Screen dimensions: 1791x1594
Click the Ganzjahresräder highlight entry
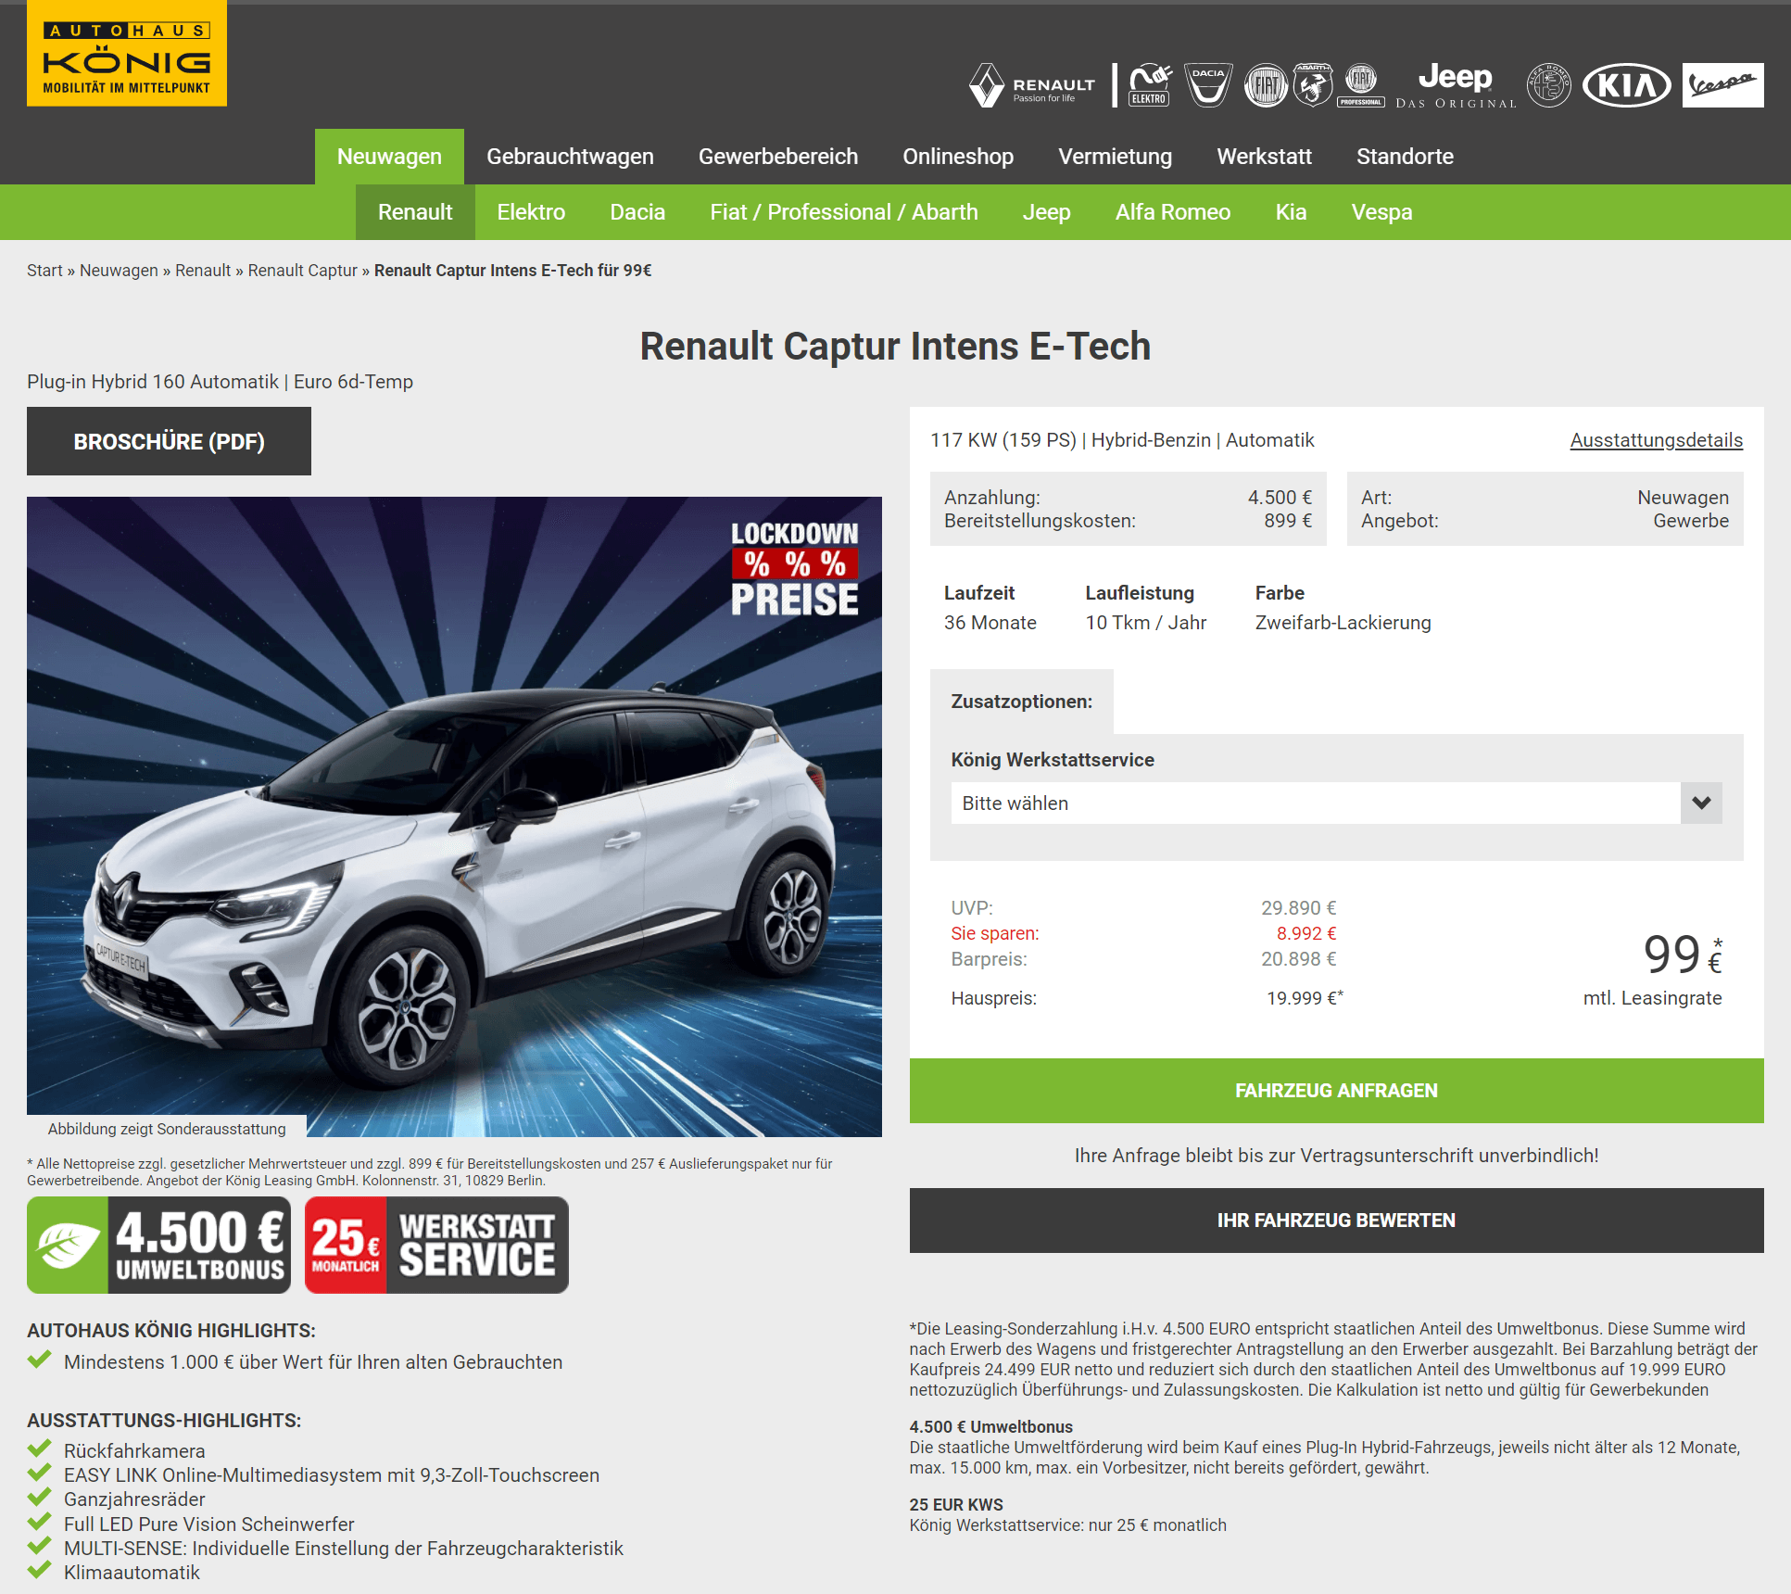[134, 1499]
